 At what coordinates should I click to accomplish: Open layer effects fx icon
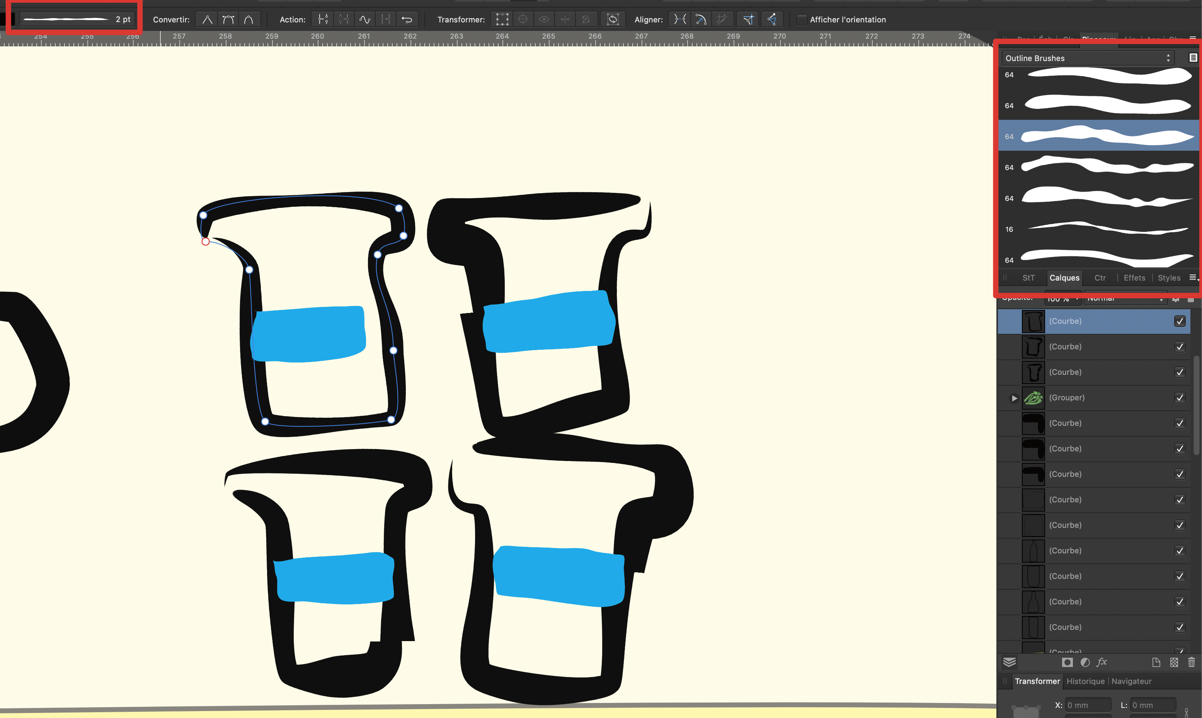click(x=1102, y=662)
